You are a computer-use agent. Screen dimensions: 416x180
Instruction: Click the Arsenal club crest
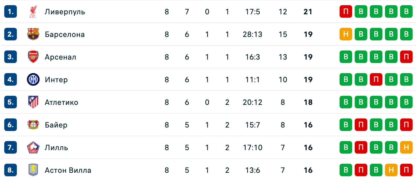(33, 57)
